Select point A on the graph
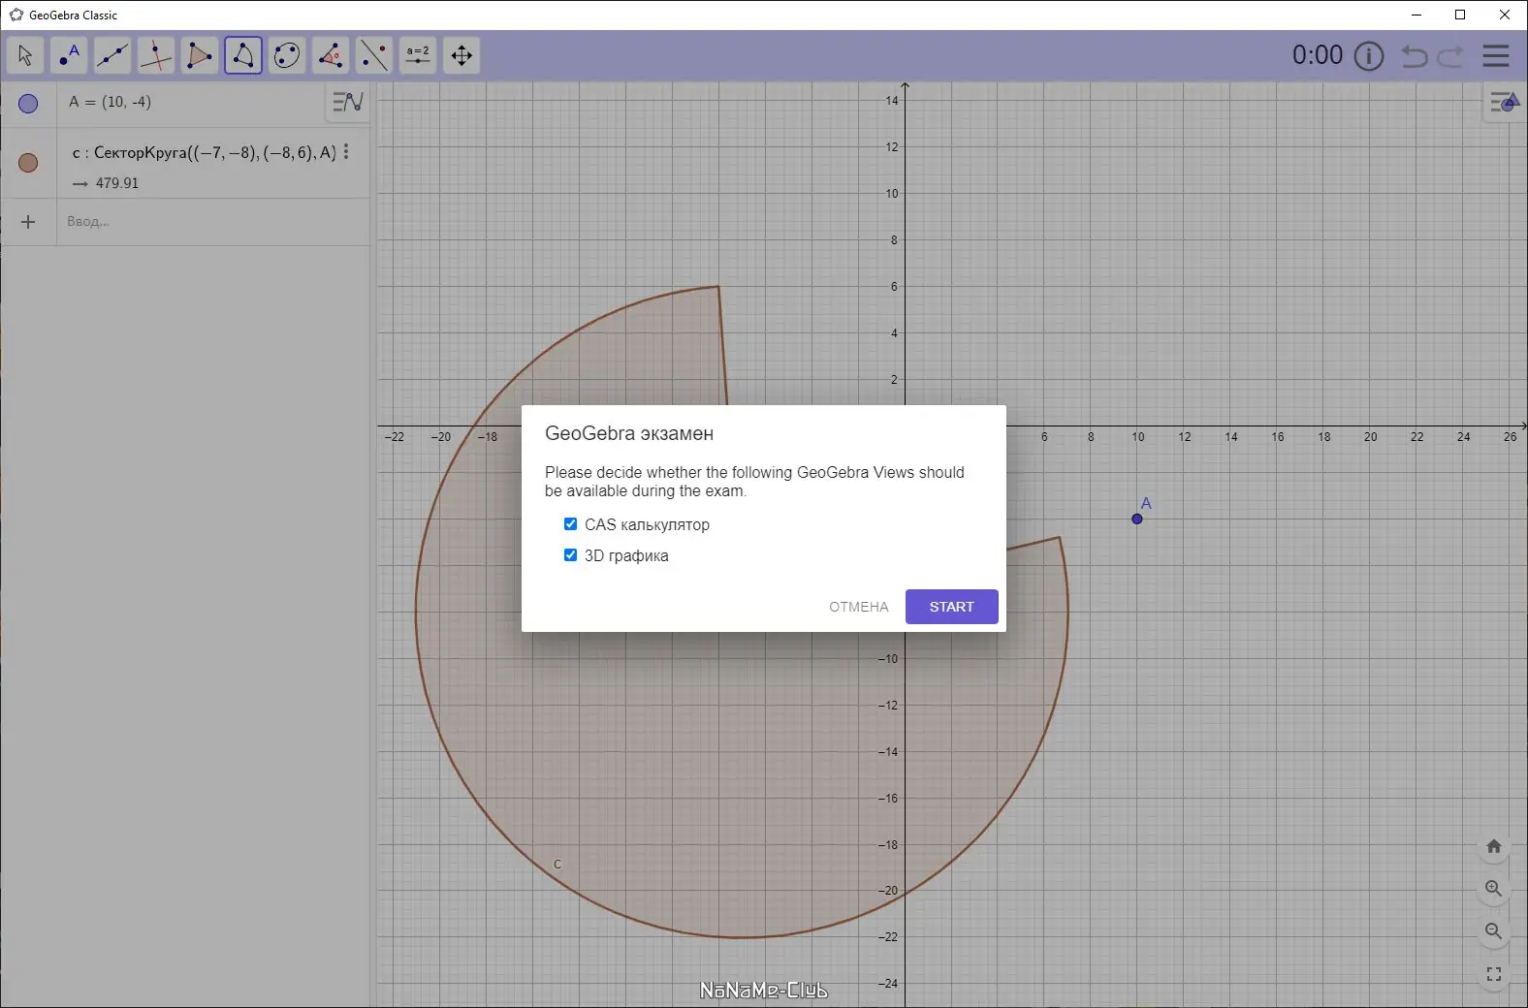The image size is (1528, 1008). click(1137, 519)
